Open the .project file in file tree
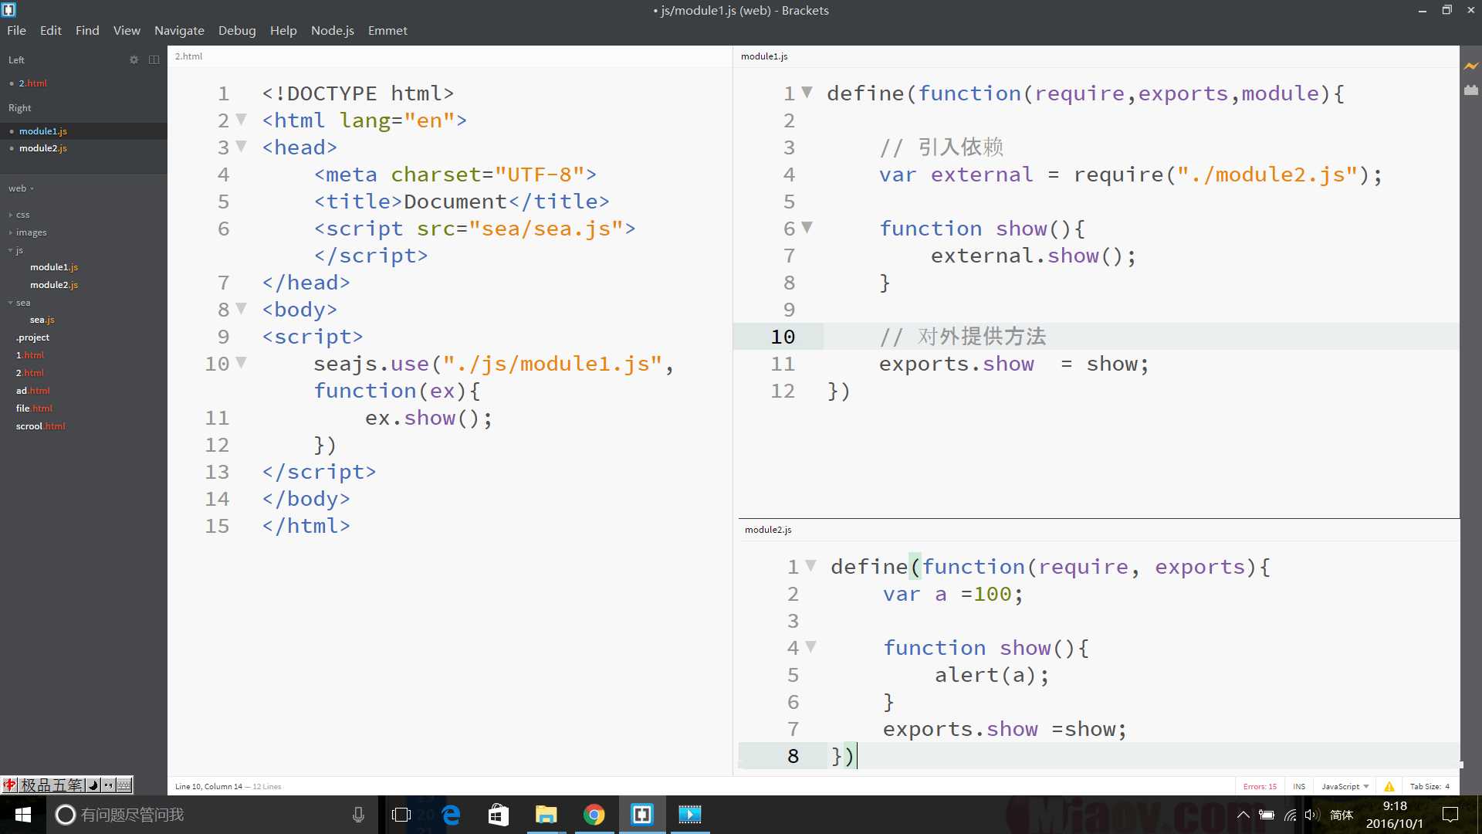Screen dimensions: 1482x834 pyautogui.click(x=32, y=337)
